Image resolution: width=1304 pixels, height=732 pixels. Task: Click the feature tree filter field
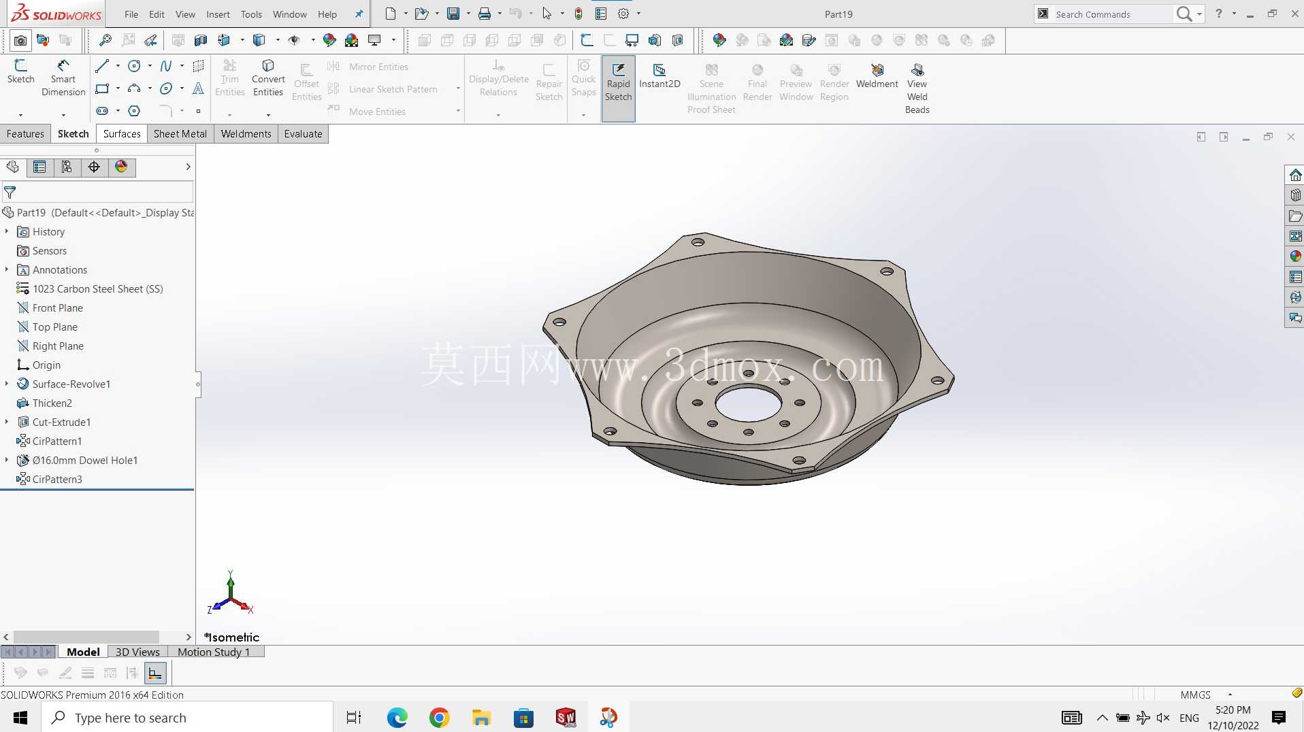[98, 193]
